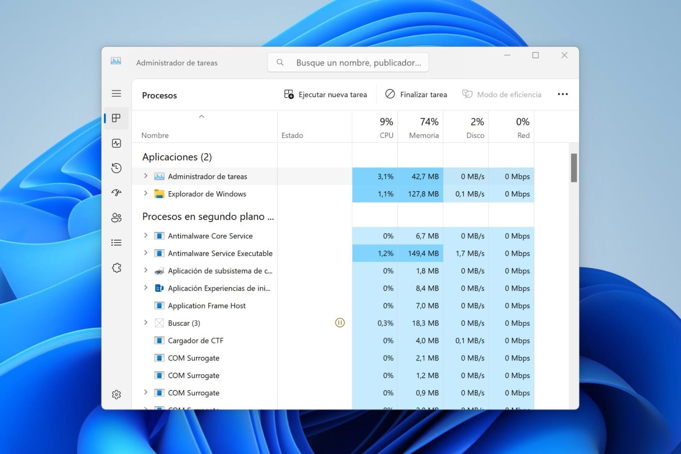
Task: Activate Modo de eficiencia for selected process
Action: coord(502,94)
